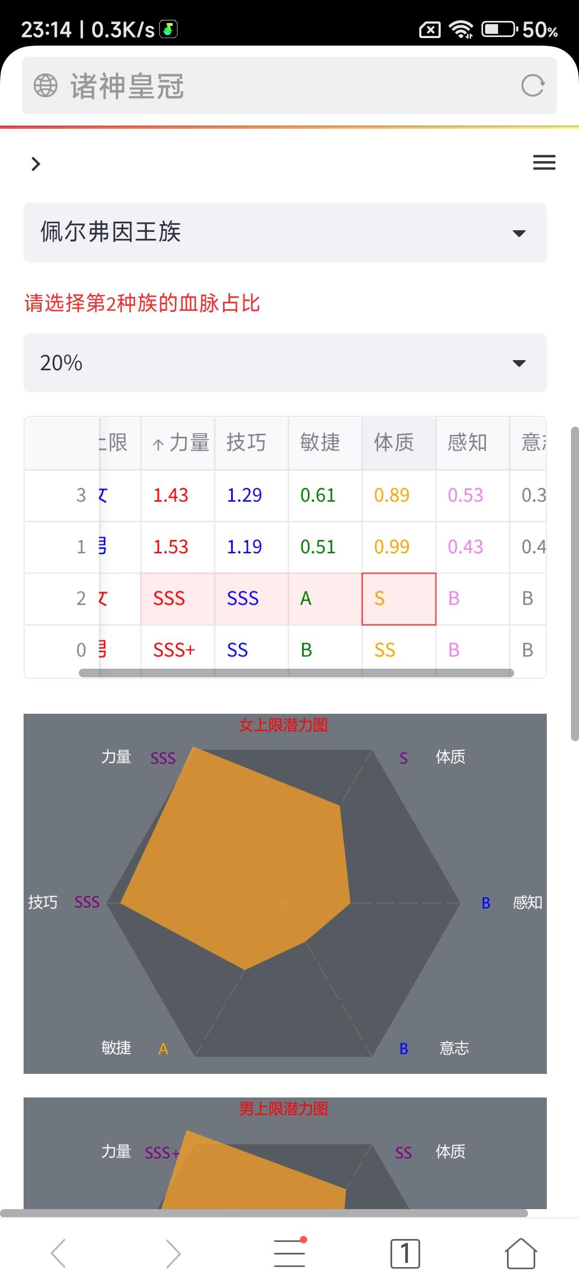The height and width of the screenshot is (1288, 579).
Task: Open the browser menu with red dot
Action: click(x=289, y=1253)
